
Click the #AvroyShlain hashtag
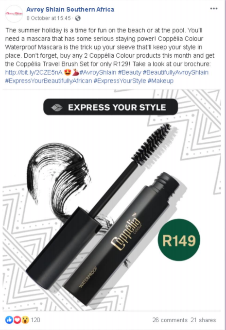pos(98,72)
